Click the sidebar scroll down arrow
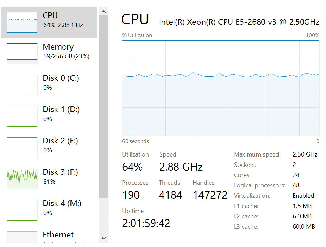Screen dimensions: 326x247 (x=104, y=238)
